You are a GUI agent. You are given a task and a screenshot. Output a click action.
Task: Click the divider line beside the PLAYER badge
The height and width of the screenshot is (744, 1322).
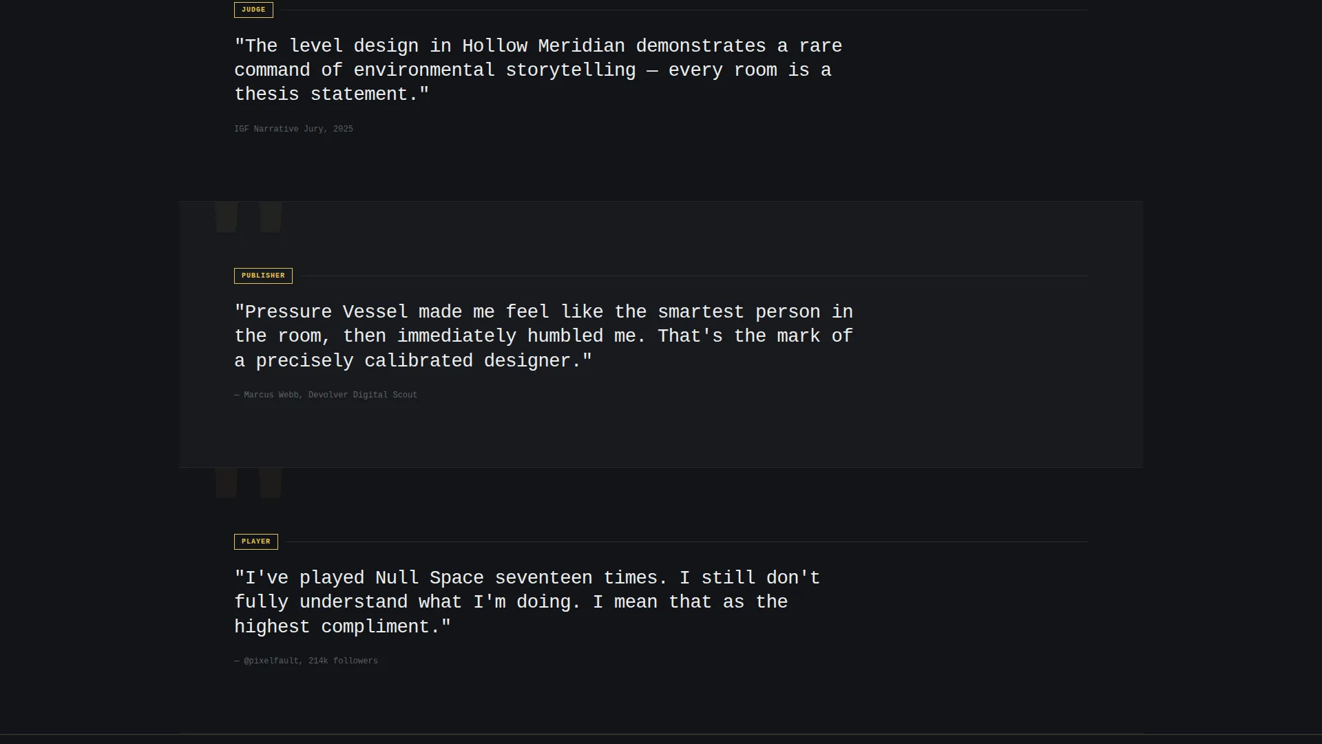click(x=687, y=541)
